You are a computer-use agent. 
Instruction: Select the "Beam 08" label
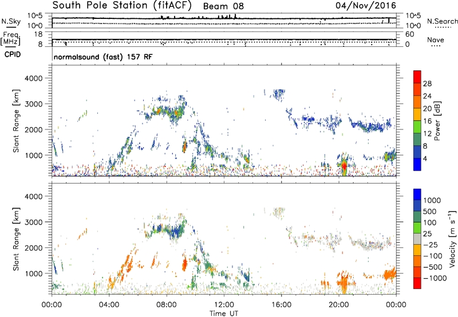223,6
